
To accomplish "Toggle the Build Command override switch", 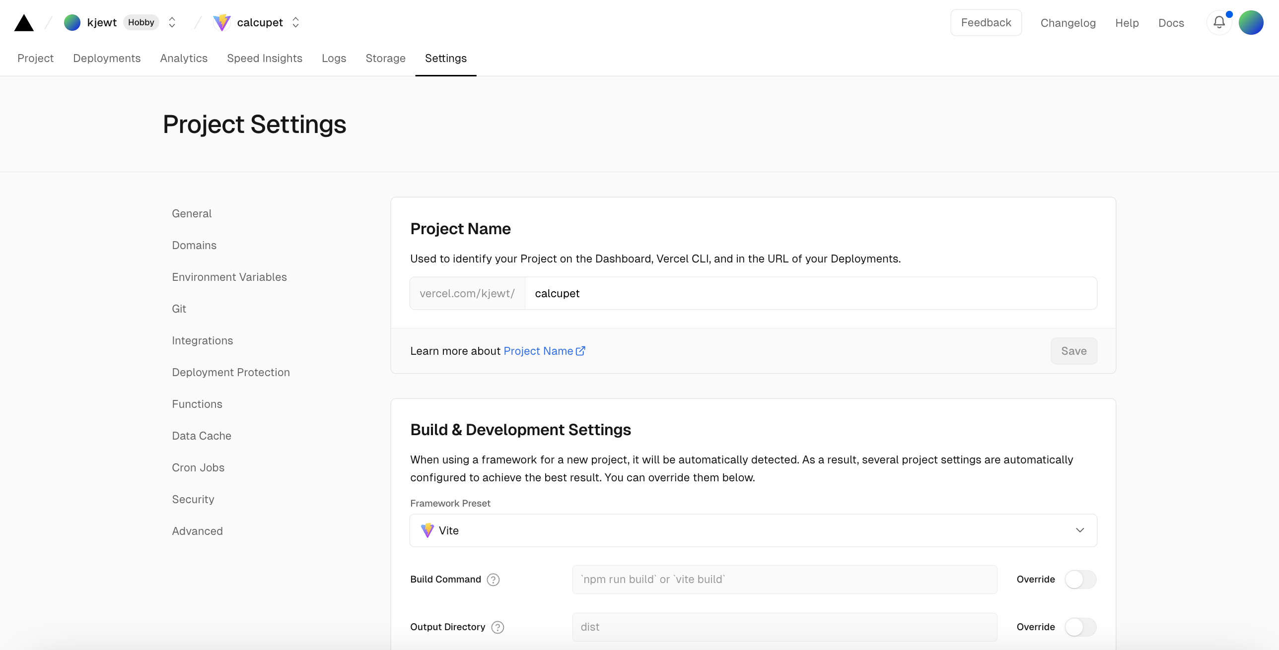I will tap(1080, 580).
